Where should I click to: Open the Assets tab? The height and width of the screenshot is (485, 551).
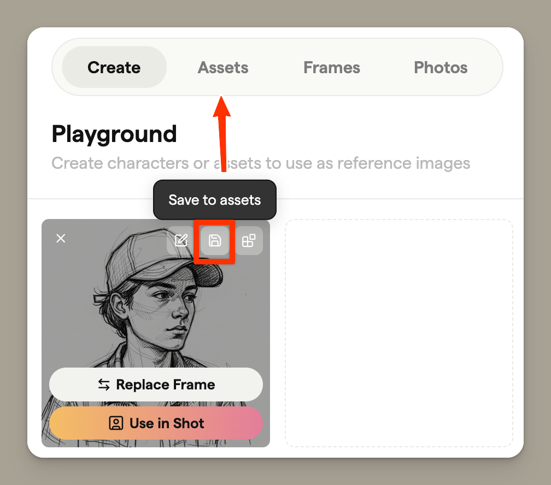[223, 67]
